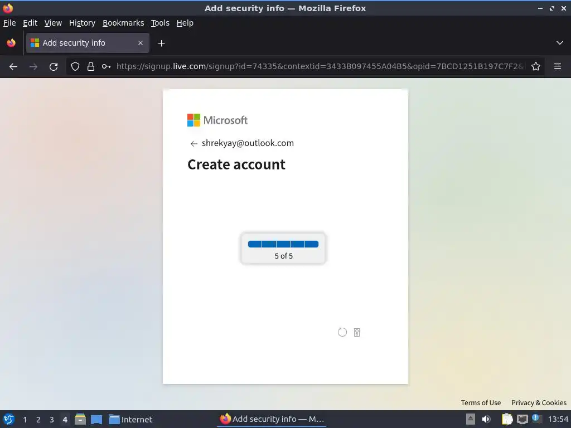Viewport: 571px width, 428px height.
Task: Click the clipboard manager tray icon
Action: [x=507, y=419]
